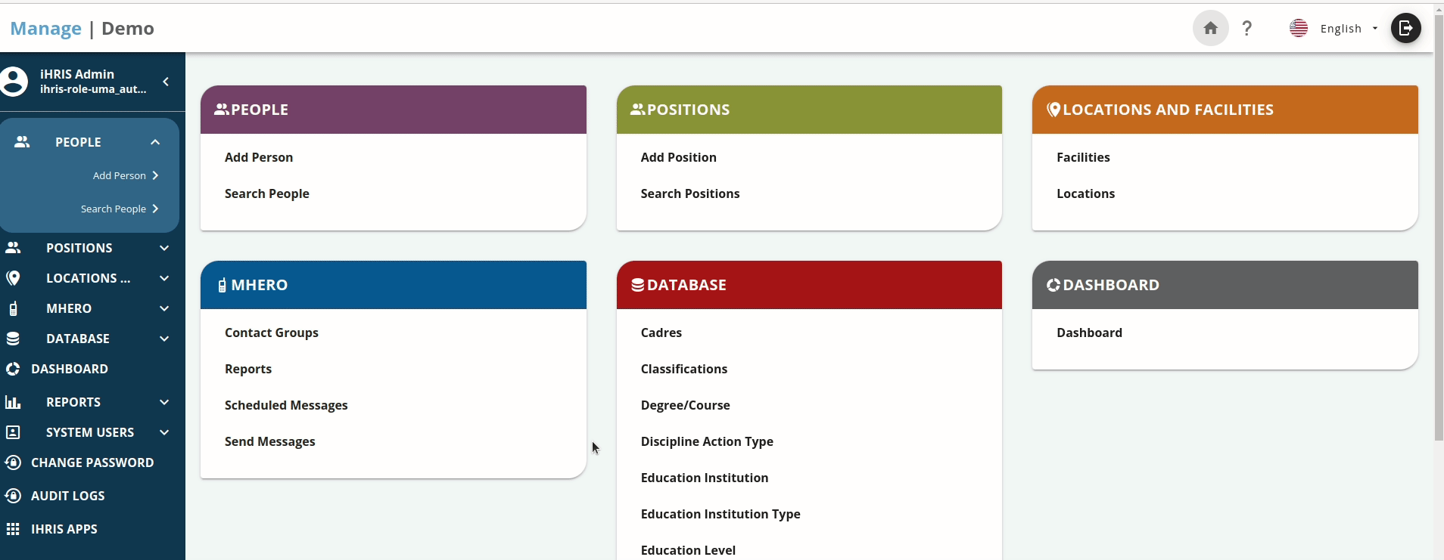The height and width of the screenshot is (560, 1444).
Task: Click Add Position link
Action: [x=679, y=157]
